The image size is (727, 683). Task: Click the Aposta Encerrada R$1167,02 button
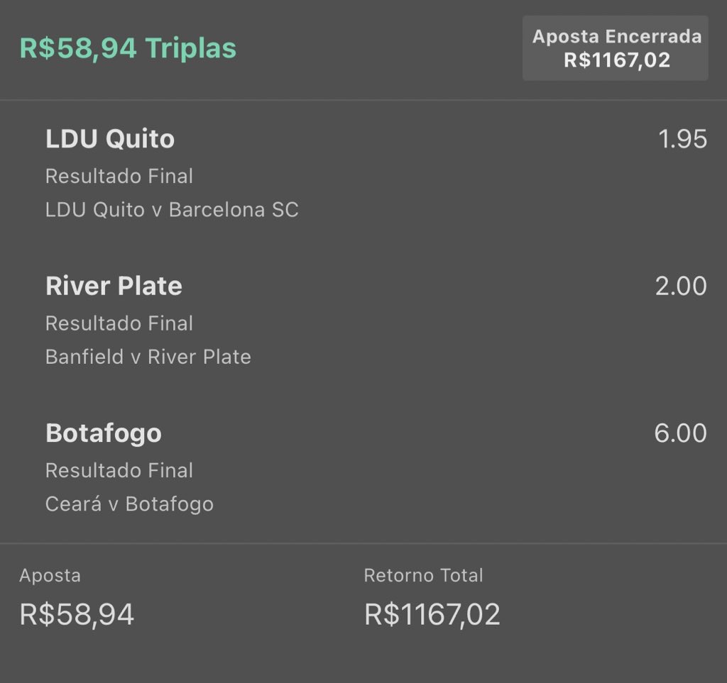click(x=616, y=48)
